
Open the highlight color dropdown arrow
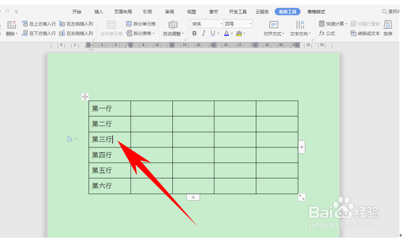click(x=244, y=34)
